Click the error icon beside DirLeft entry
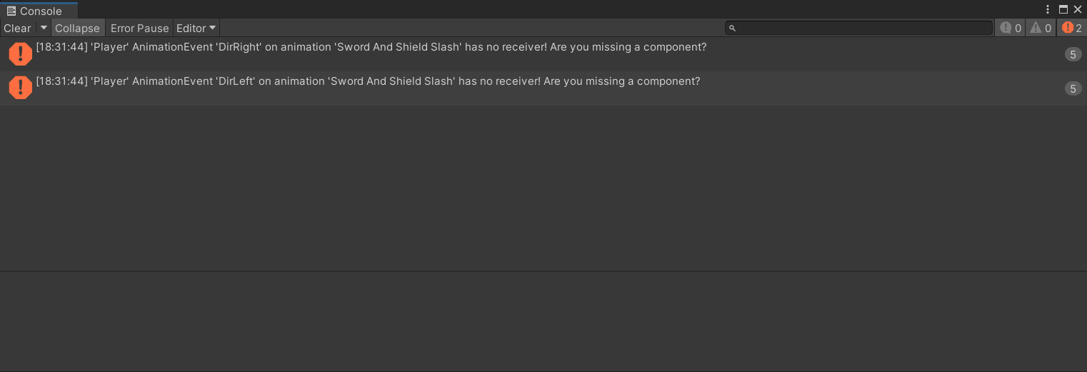The height and width of the screenshot is (372, 1087). pyautogui.click(x=21, y=88)
